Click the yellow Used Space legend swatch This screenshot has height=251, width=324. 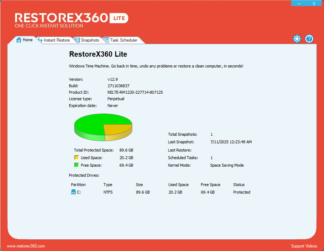point(77,158)
